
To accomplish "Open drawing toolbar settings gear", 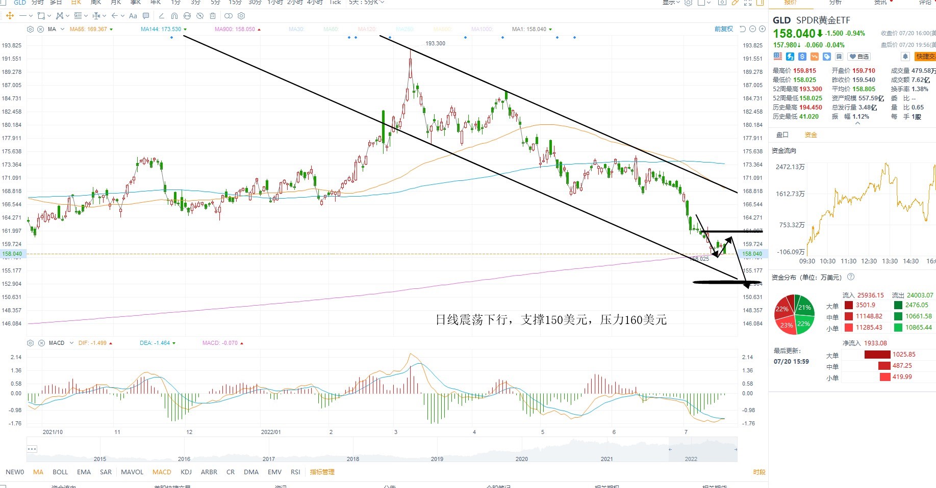I will [x=241, y=16].
